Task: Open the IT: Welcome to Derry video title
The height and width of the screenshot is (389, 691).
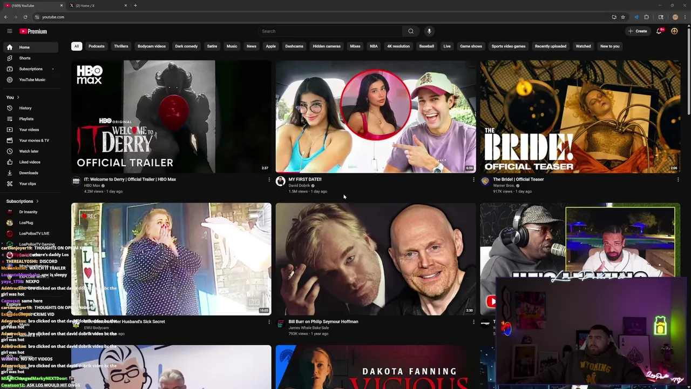Action: [130, 179]
